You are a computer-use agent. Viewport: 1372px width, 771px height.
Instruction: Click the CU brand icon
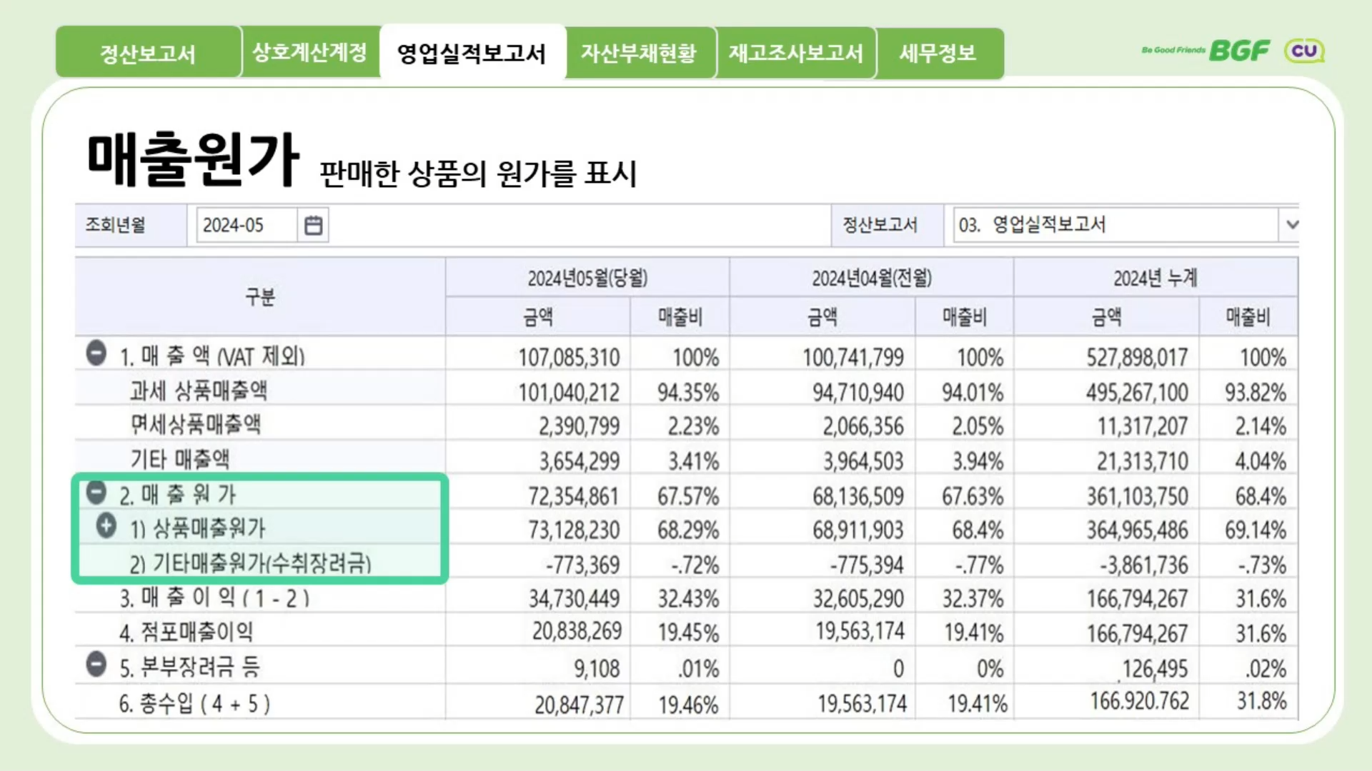[1304, 51]
